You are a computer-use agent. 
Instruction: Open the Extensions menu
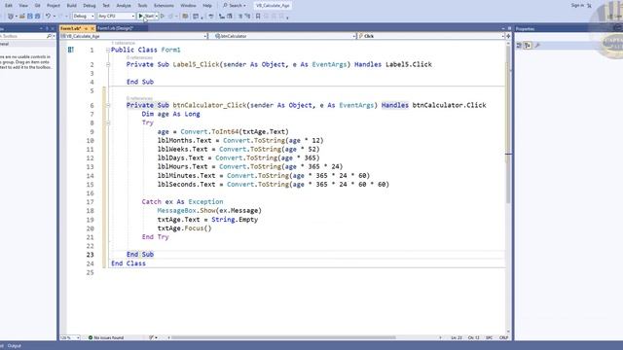164,6
